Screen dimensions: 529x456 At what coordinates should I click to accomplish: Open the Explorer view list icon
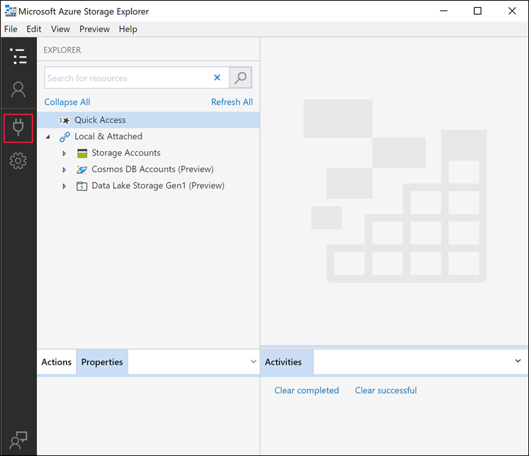[19, 56]
